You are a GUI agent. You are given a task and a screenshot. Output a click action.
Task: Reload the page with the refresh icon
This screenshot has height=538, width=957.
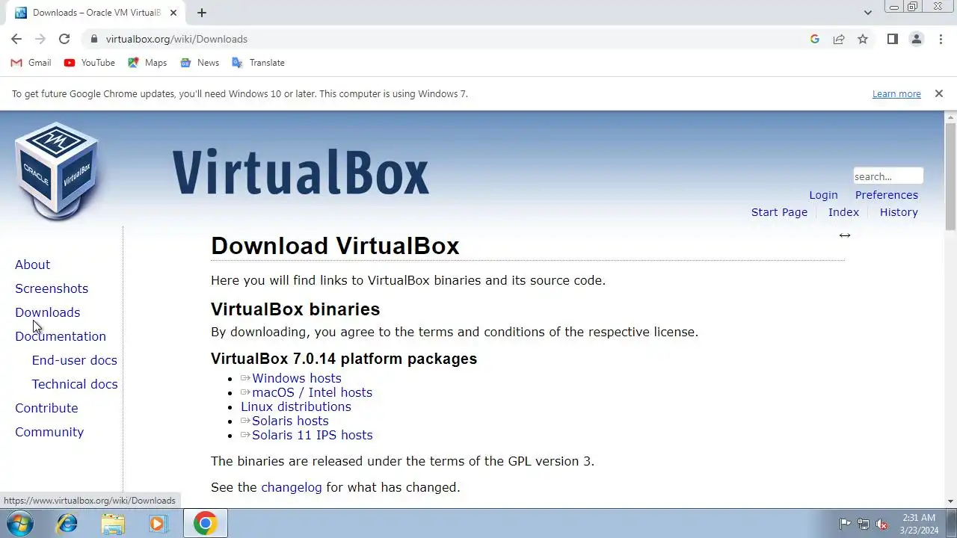coord(64,39)
